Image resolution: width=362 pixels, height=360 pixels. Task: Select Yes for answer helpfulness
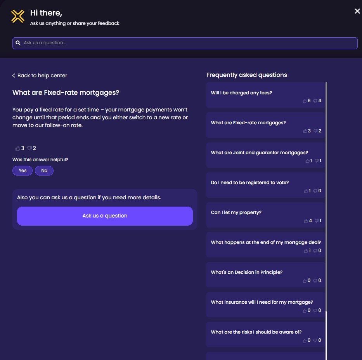pyautogui.click(x=23, y=170)
